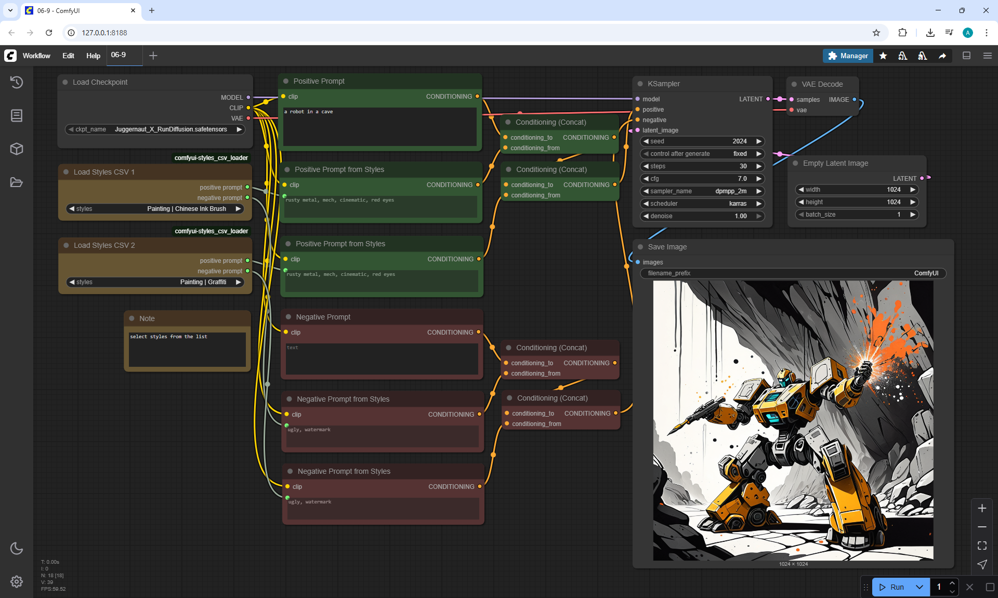Open the model library cube icon
998x598 pixels.
[17, 149]
